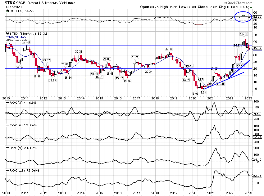Click the 12.74 value tag on the ROC(6) axis

[x=257, y=137]
